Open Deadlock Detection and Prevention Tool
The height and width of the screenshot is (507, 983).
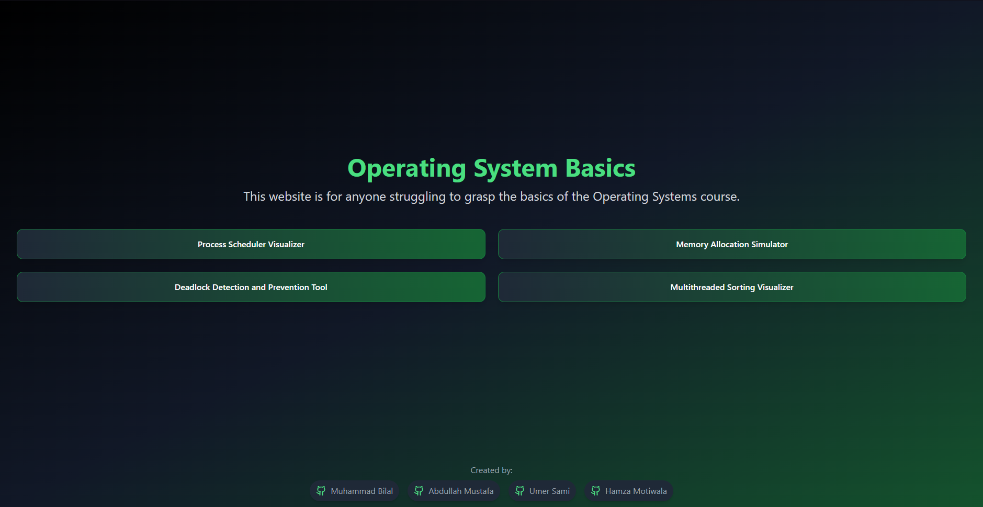(251, 287)
